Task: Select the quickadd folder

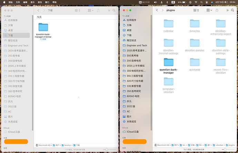Action: pyautogui.click(x=195, y=62)
